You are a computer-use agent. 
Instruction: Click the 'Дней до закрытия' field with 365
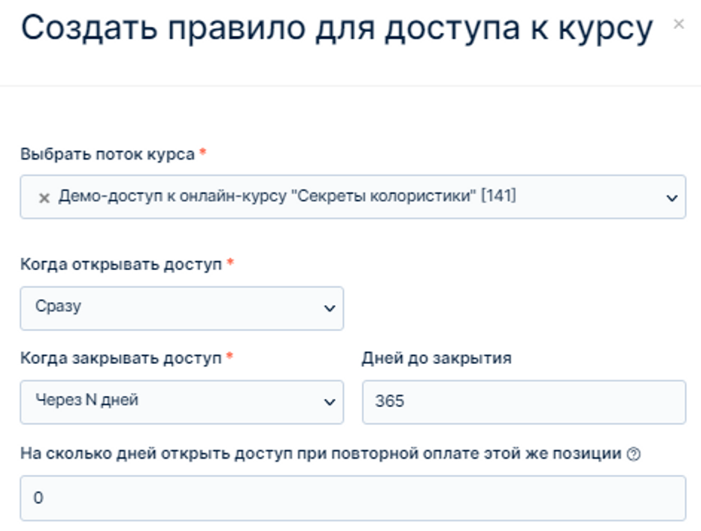pyautogui.click(x=524, y=402)
